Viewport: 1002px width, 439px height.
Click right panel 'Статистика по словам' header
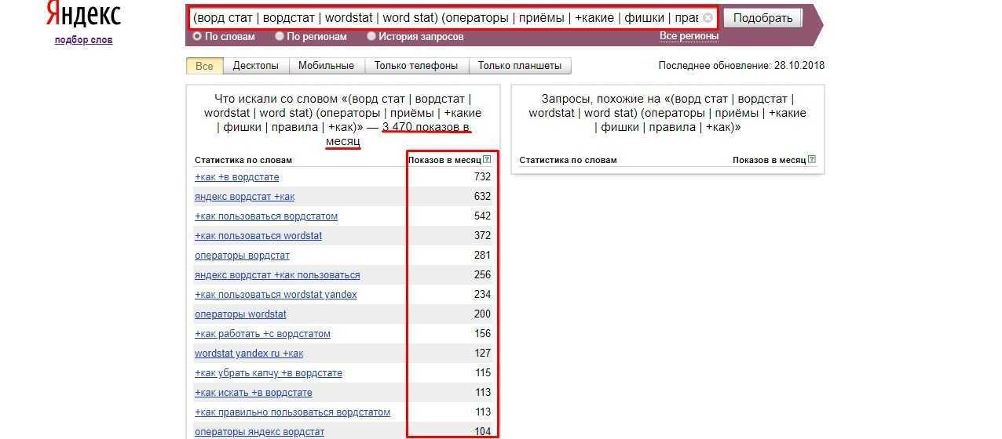pyautogui.click(x=568, y=160)
